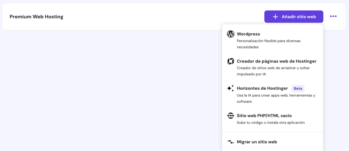Click the migrate arrows icon
Screen dimensions: 349x151
231,142
